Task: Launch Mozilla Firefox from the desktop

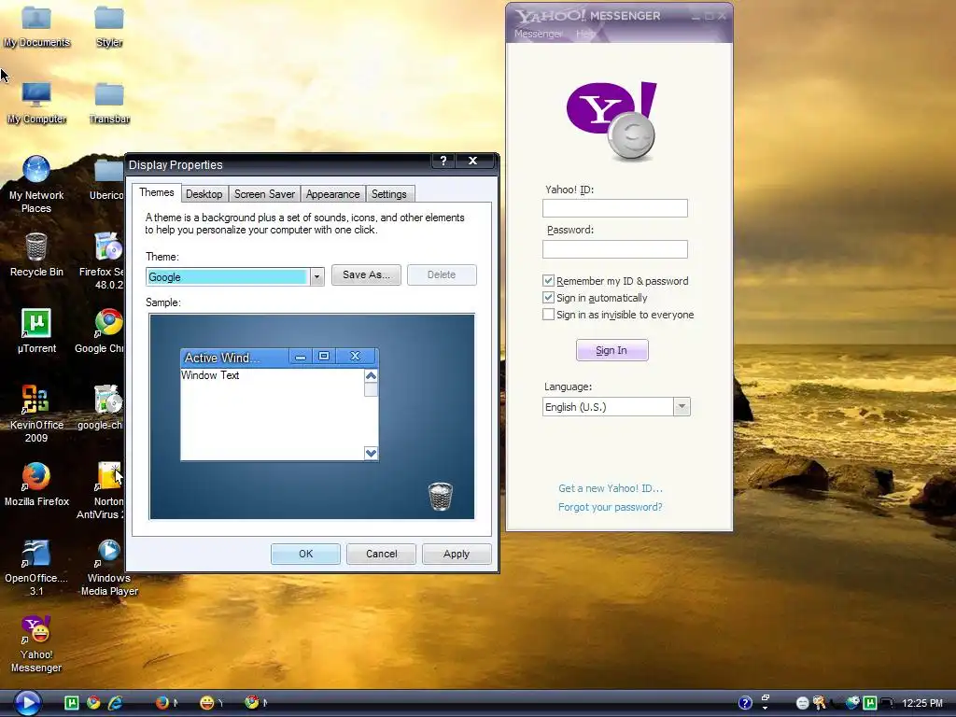Action: pyautogui.click(x=36, y=485)
